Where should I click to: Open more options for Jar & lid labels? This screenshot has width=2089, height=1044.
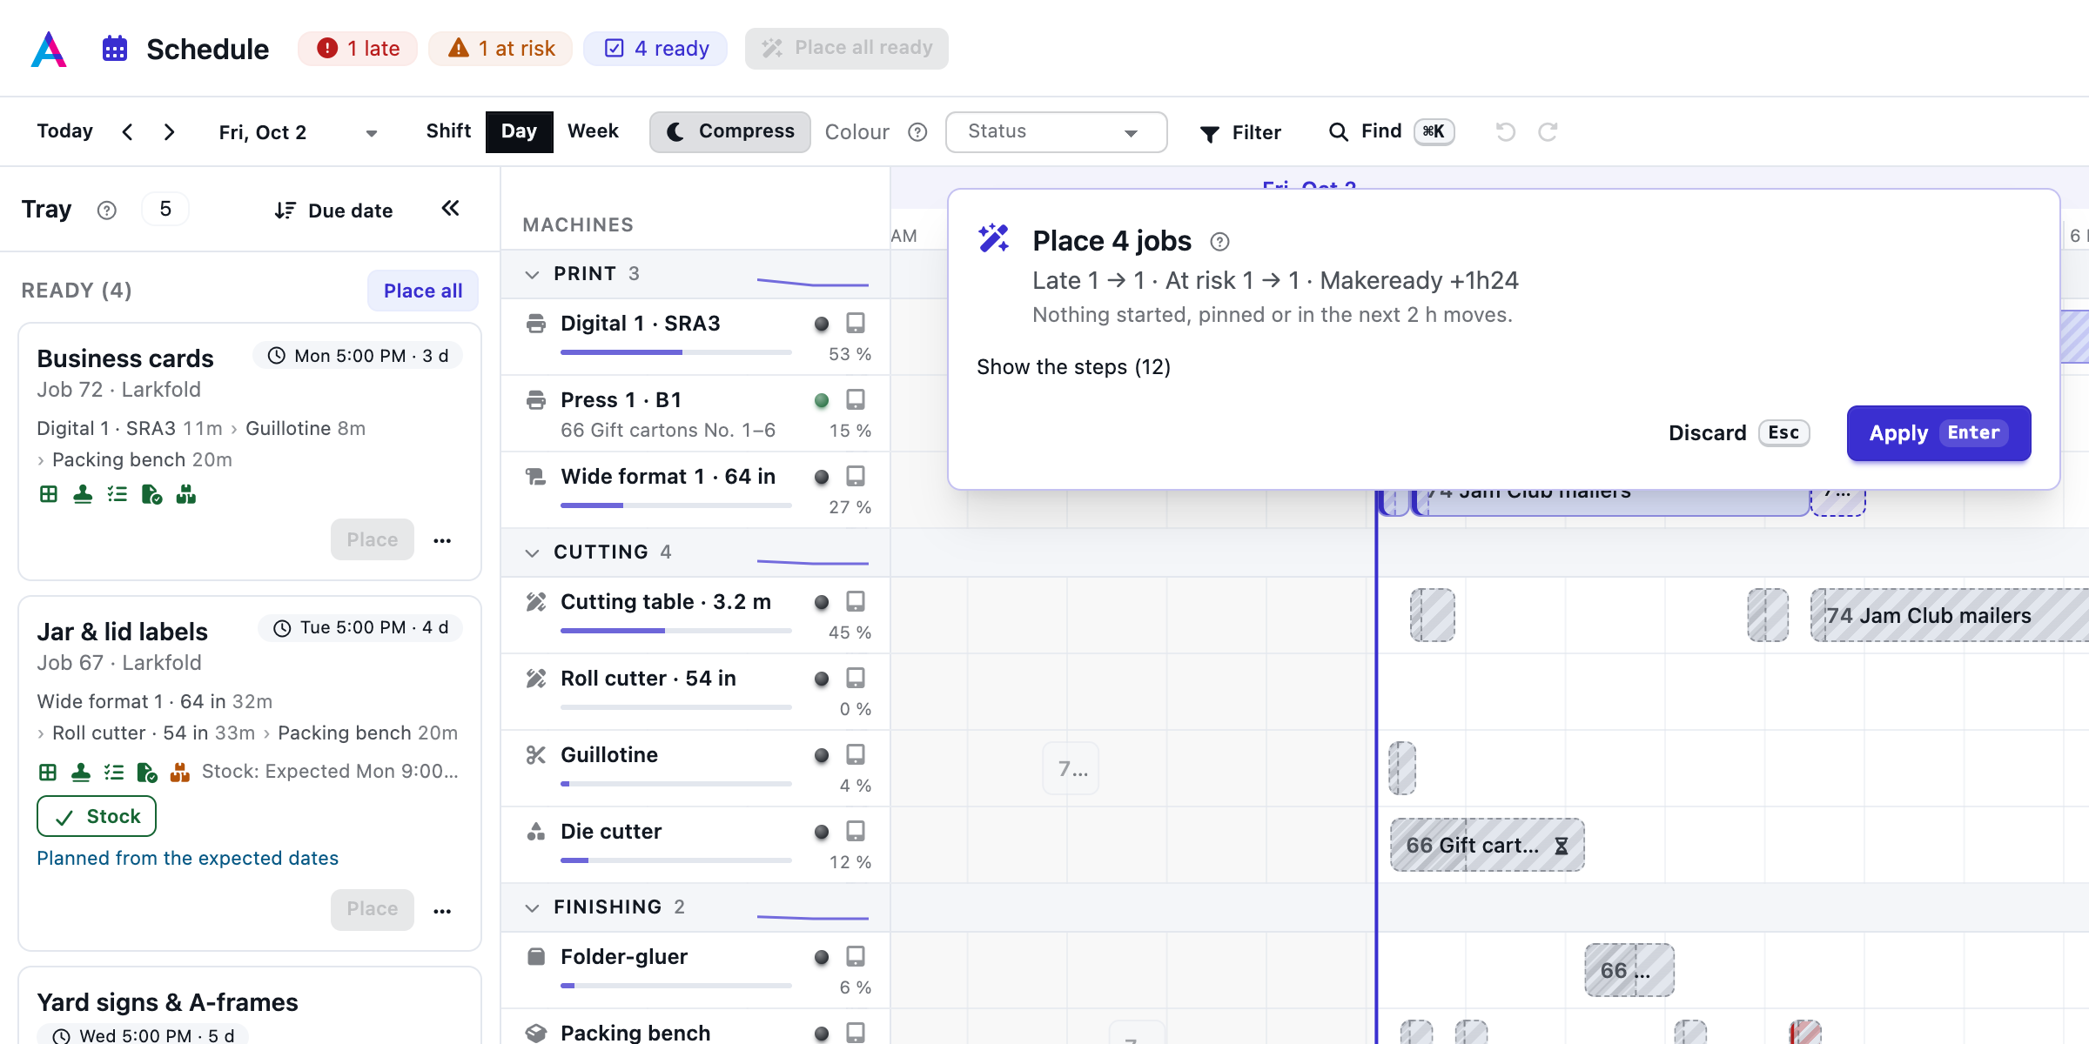(x=442, y=911)
